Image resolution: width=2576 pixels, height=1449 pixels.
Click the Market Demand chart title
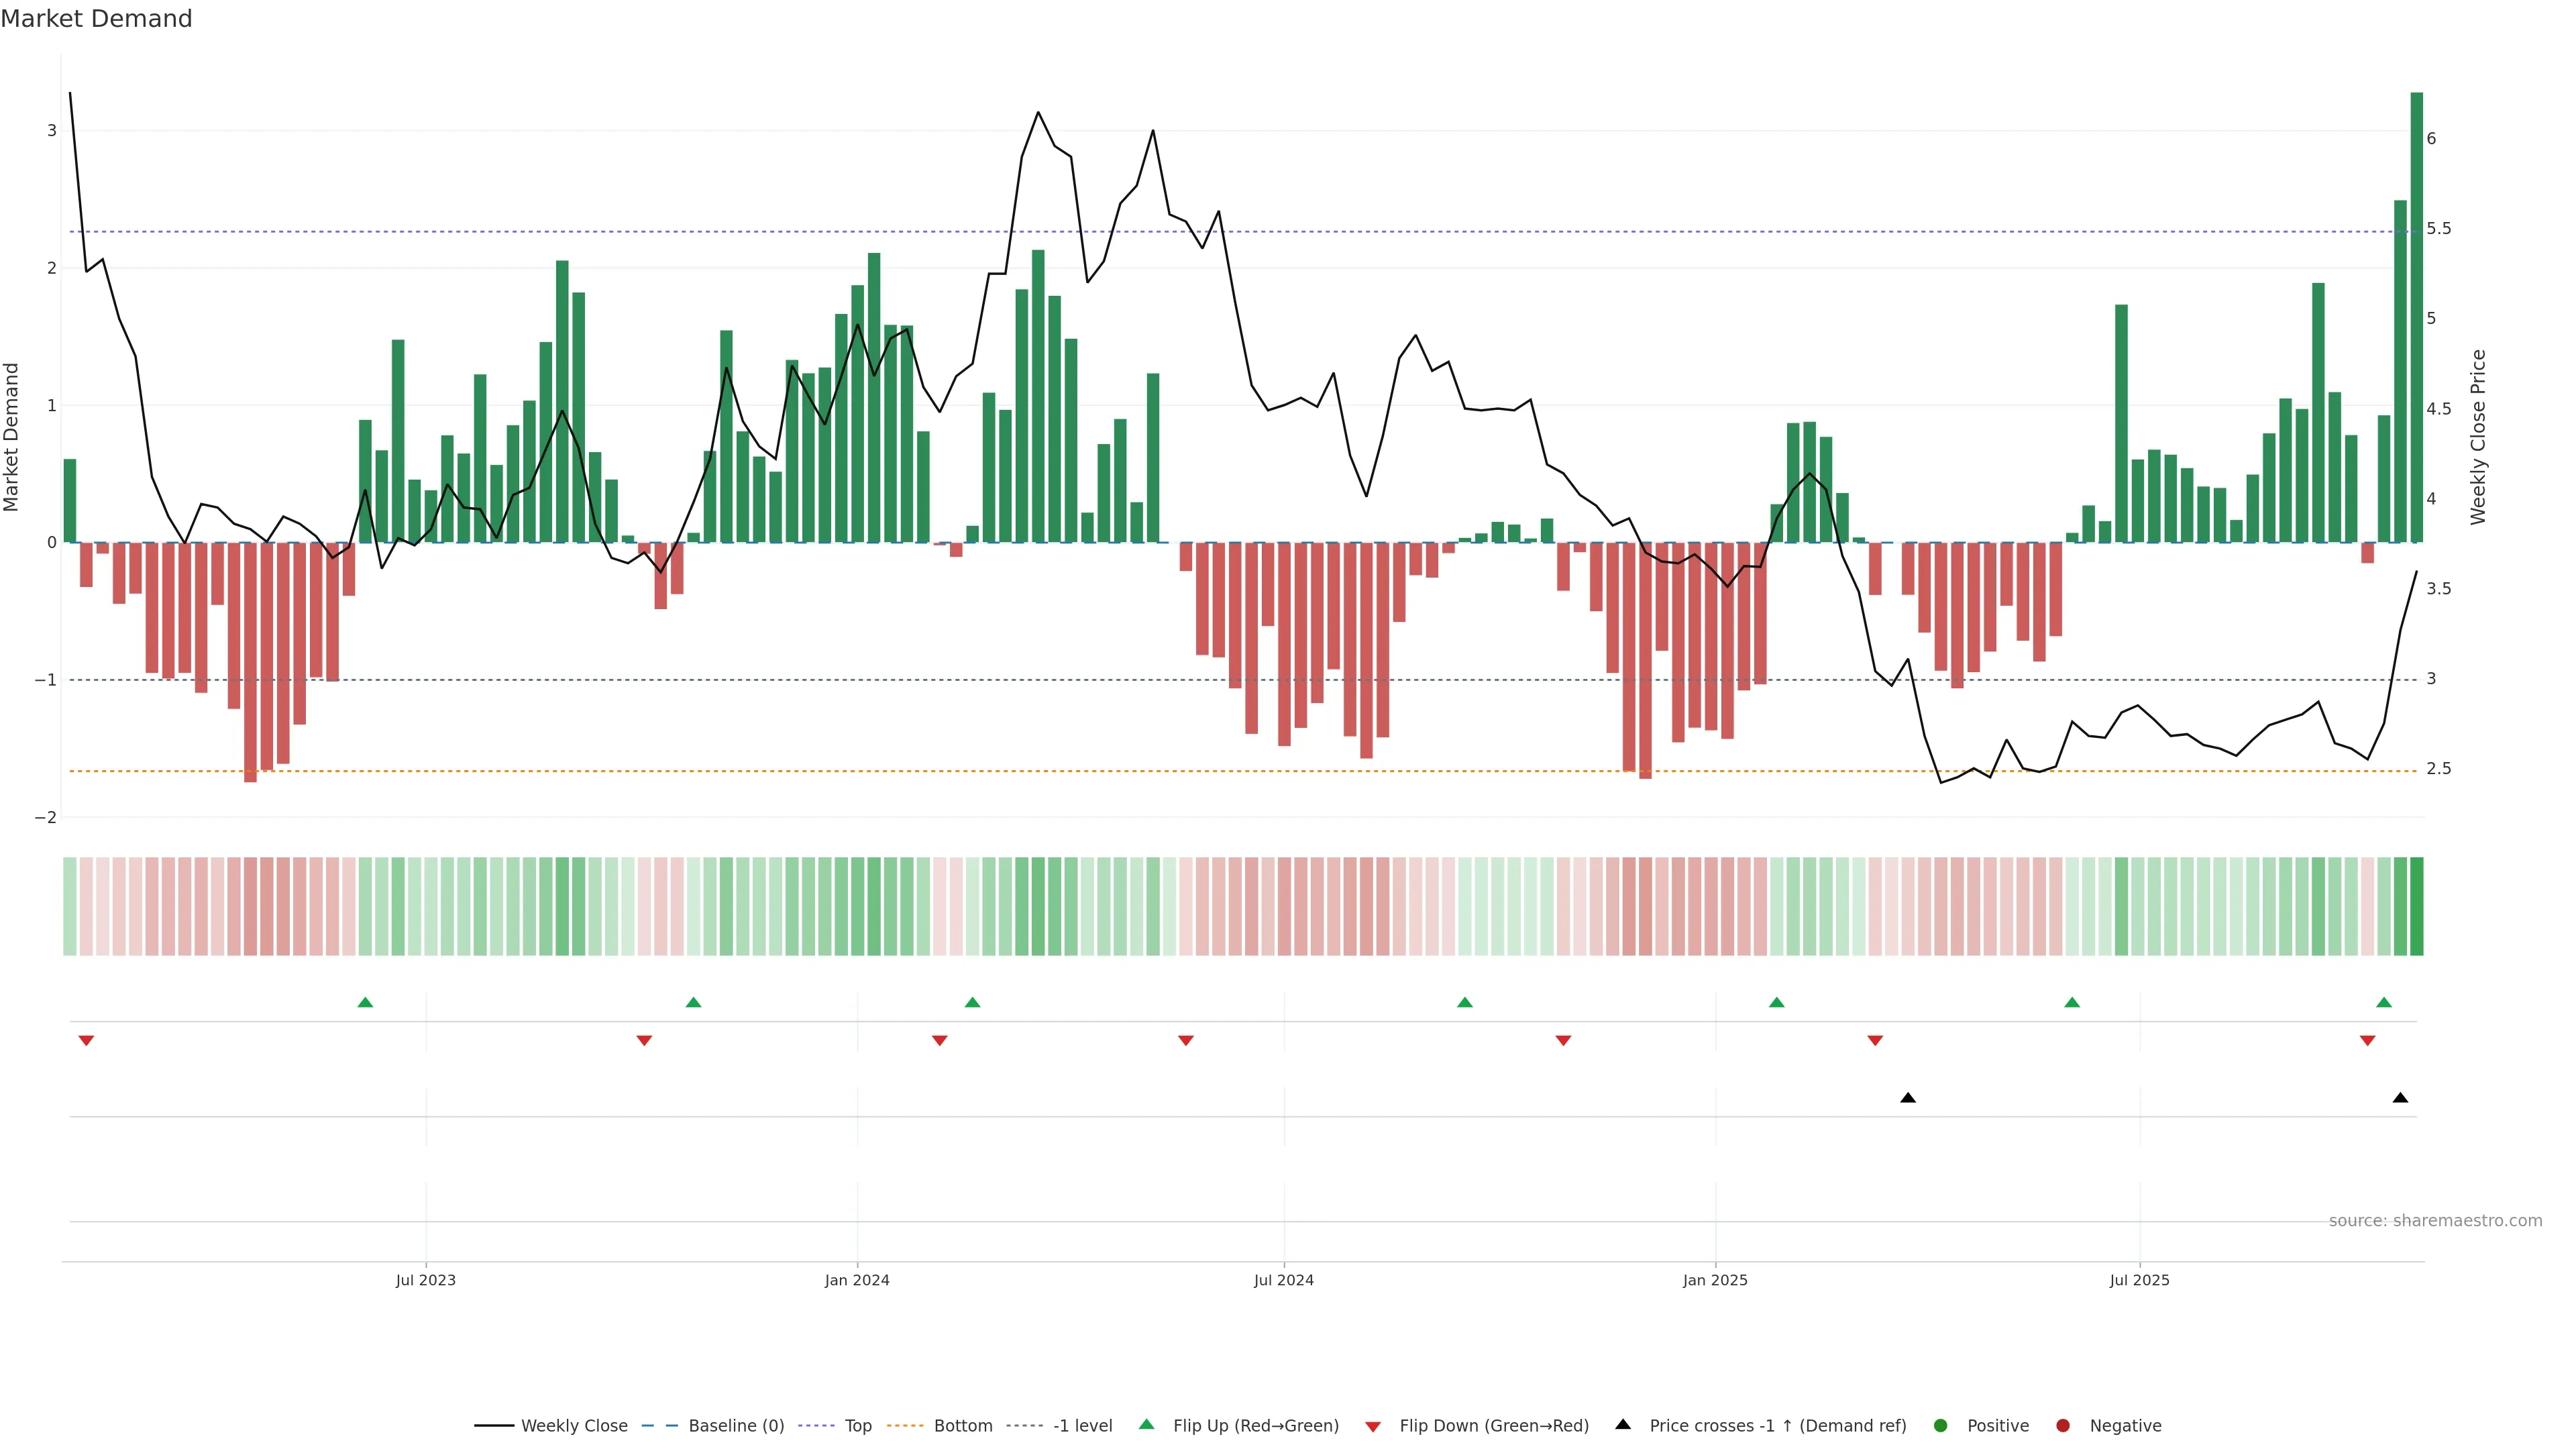96,19
